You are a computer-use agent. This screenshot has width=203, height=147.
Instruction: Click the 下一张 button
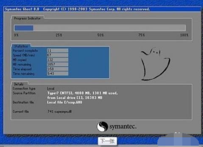[x=108, y=141]
